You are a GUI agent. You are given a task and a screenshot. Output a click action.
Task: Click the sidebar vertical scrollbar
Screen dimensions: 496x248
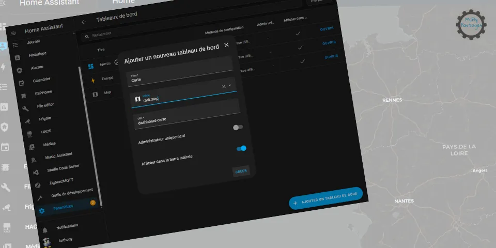pyautogui.click(x=91, y=136)
